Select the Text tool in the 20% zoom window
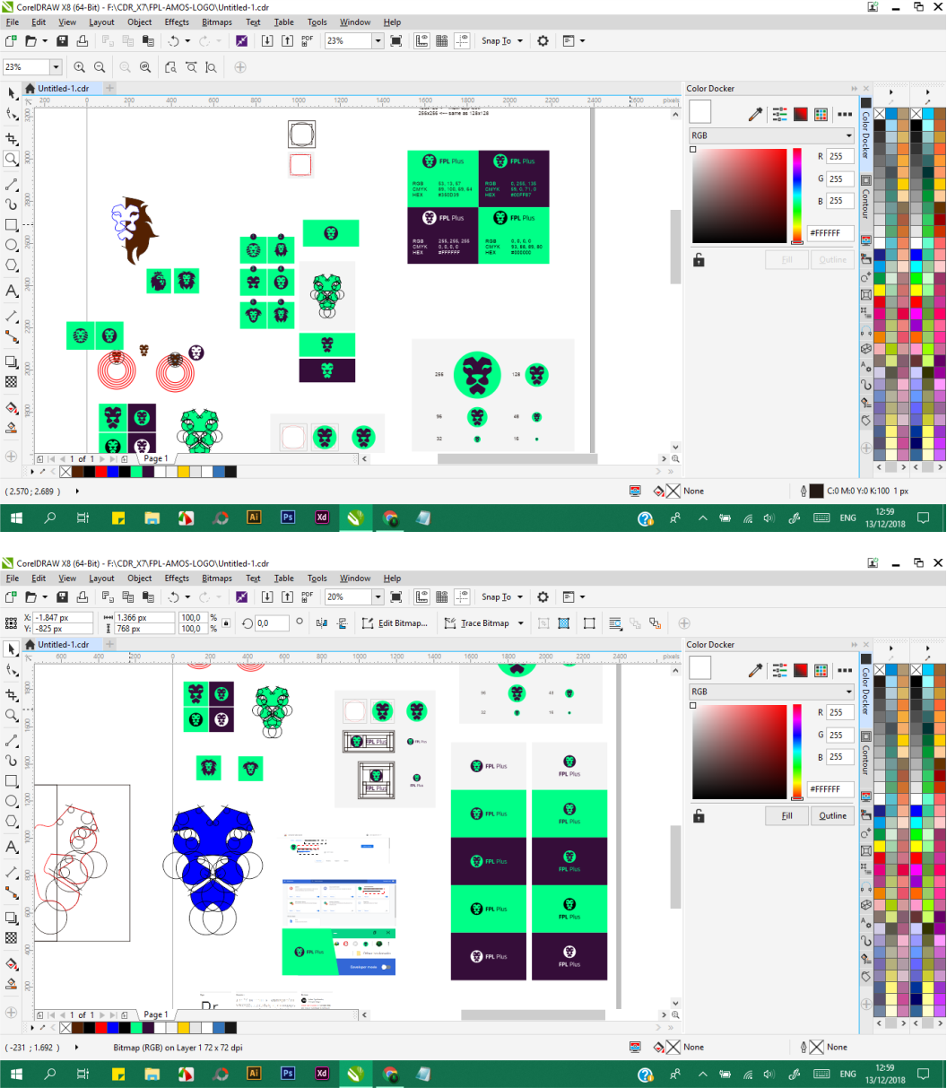This screenshot has width=947, height=1088. click(x=12, y=847)
